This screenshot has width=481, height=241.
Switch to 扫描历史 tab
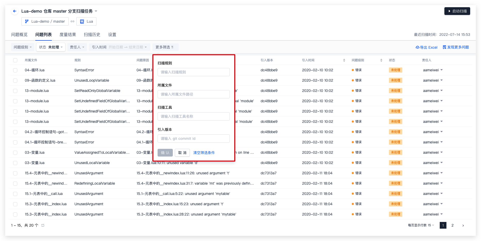coord(92,35)
